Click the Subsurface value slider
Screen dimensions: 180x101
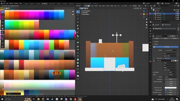pos(171,79)
